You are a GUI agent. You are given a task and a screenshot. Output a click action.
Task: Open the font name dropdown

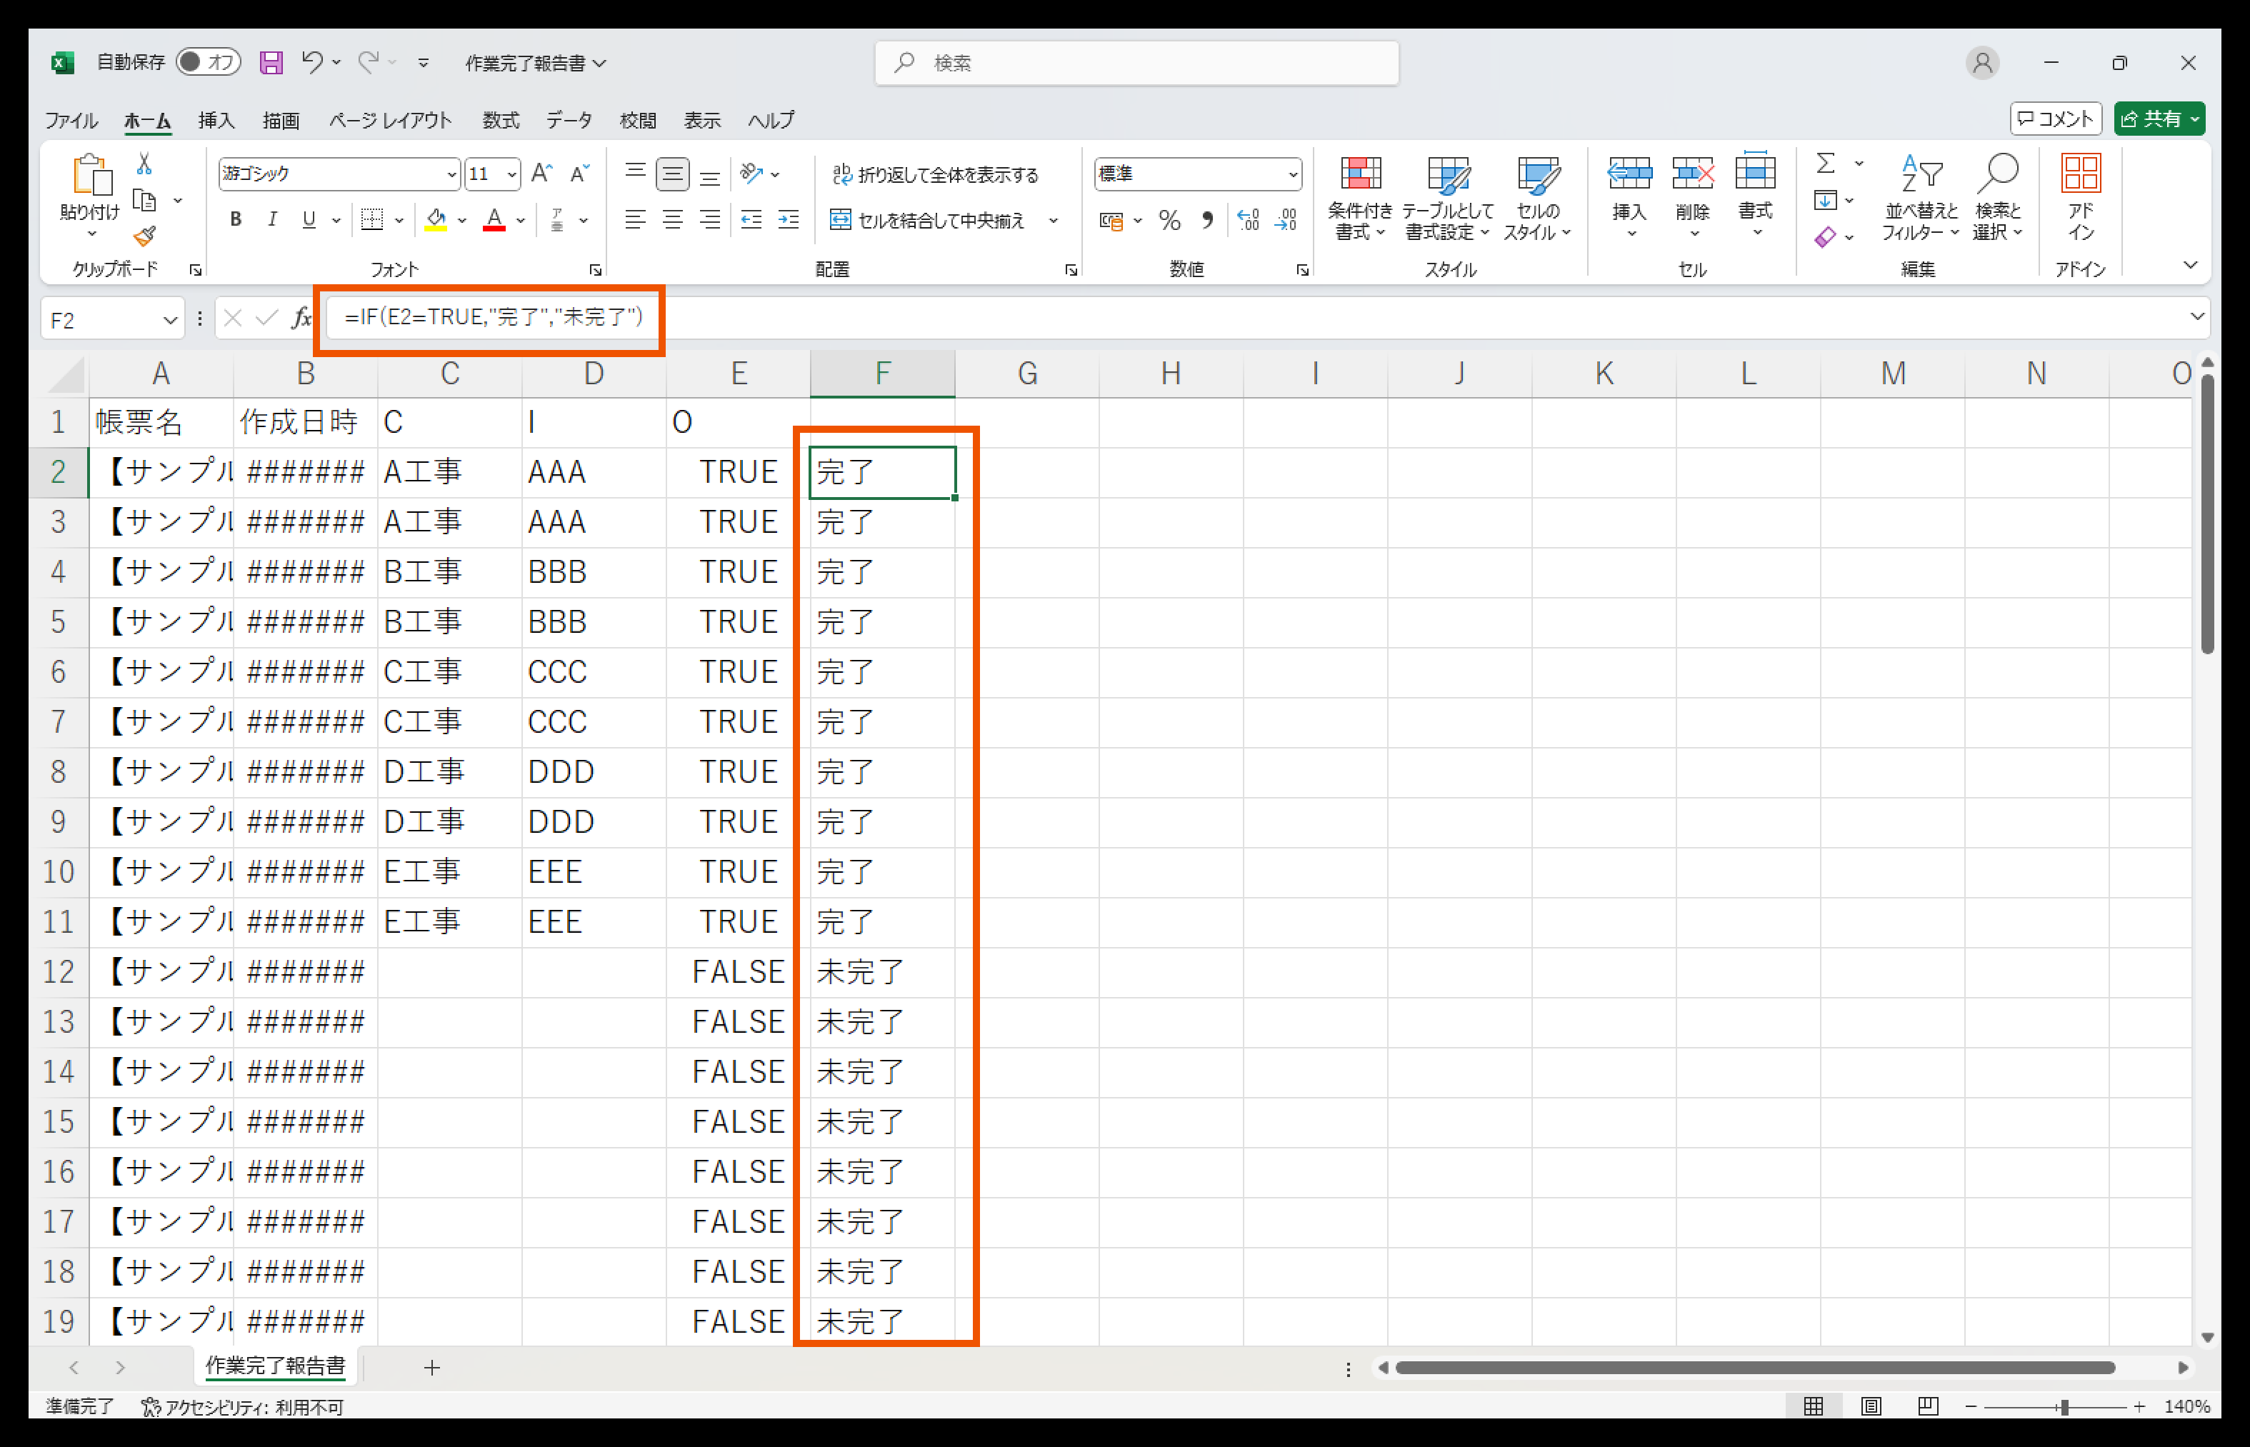(x=451, y=175)
